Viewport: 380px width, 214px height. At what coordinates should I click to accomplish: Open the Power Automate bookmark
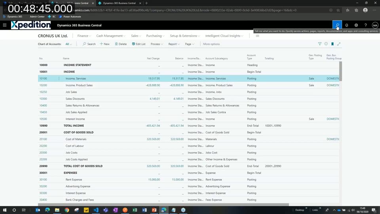pyautogui.click(x=70, y=17)
